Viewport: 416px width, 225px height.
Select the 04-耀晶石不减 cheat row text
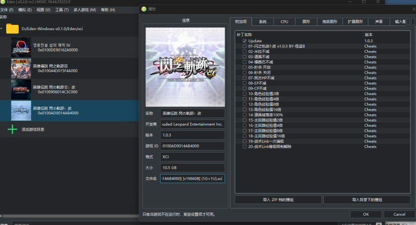tap(261, 62)
